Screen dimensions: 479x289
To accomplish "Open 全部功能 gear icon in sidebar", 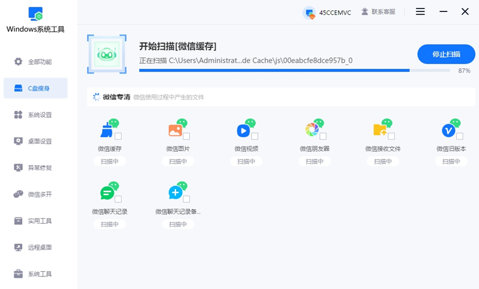I will click(x=18, y=61).
